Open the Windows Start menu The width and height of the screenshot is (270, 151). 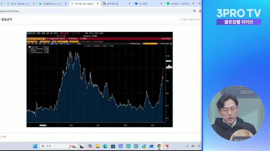pos(35,146)
